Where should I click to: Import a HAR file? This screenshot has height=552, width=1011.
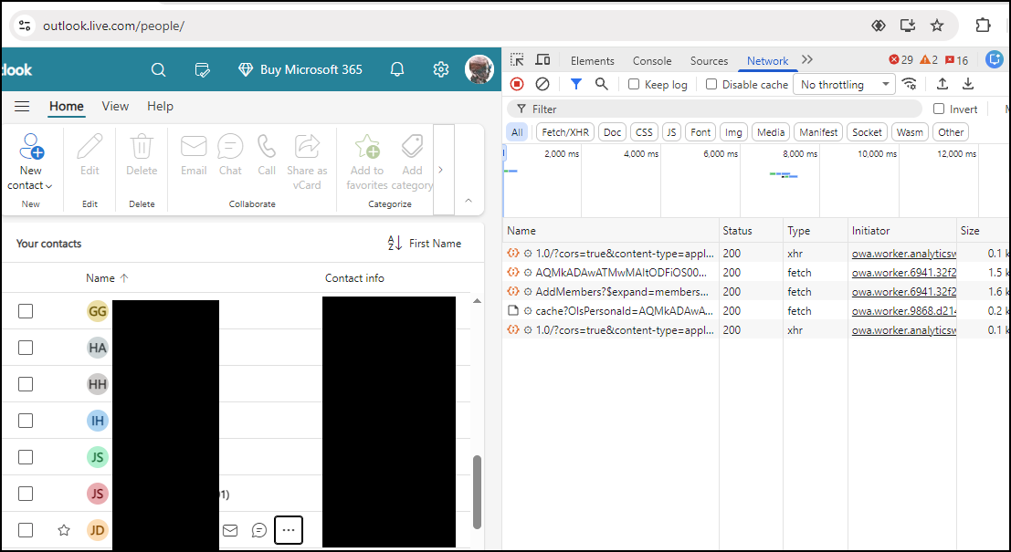[x=943, y=84]
